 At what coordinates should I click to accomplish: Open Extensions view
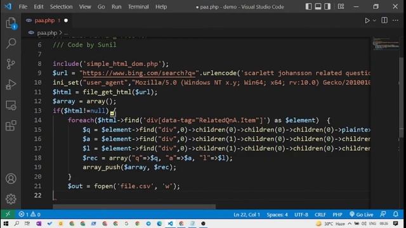pos(11,125)
